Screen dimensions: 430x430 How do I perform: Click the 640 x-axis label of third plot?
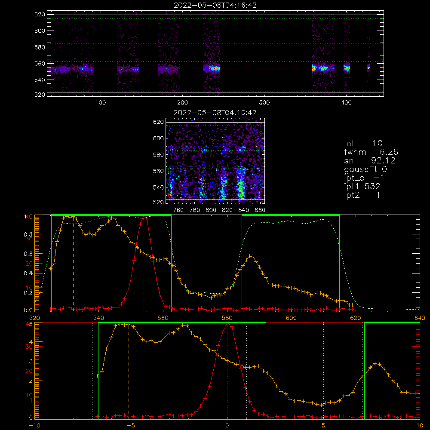pos(420,318)
